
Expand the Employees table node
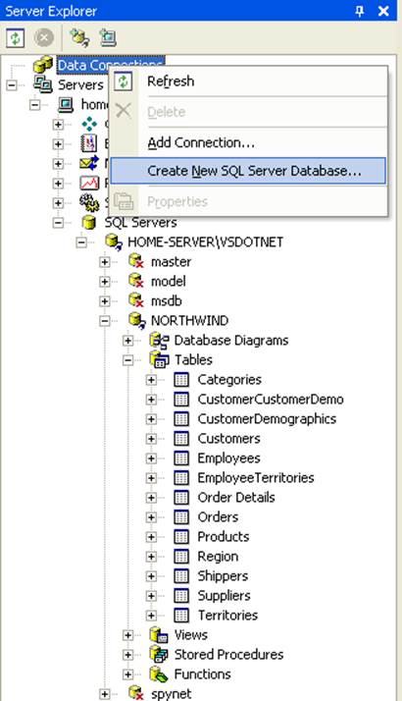[151, 458]
